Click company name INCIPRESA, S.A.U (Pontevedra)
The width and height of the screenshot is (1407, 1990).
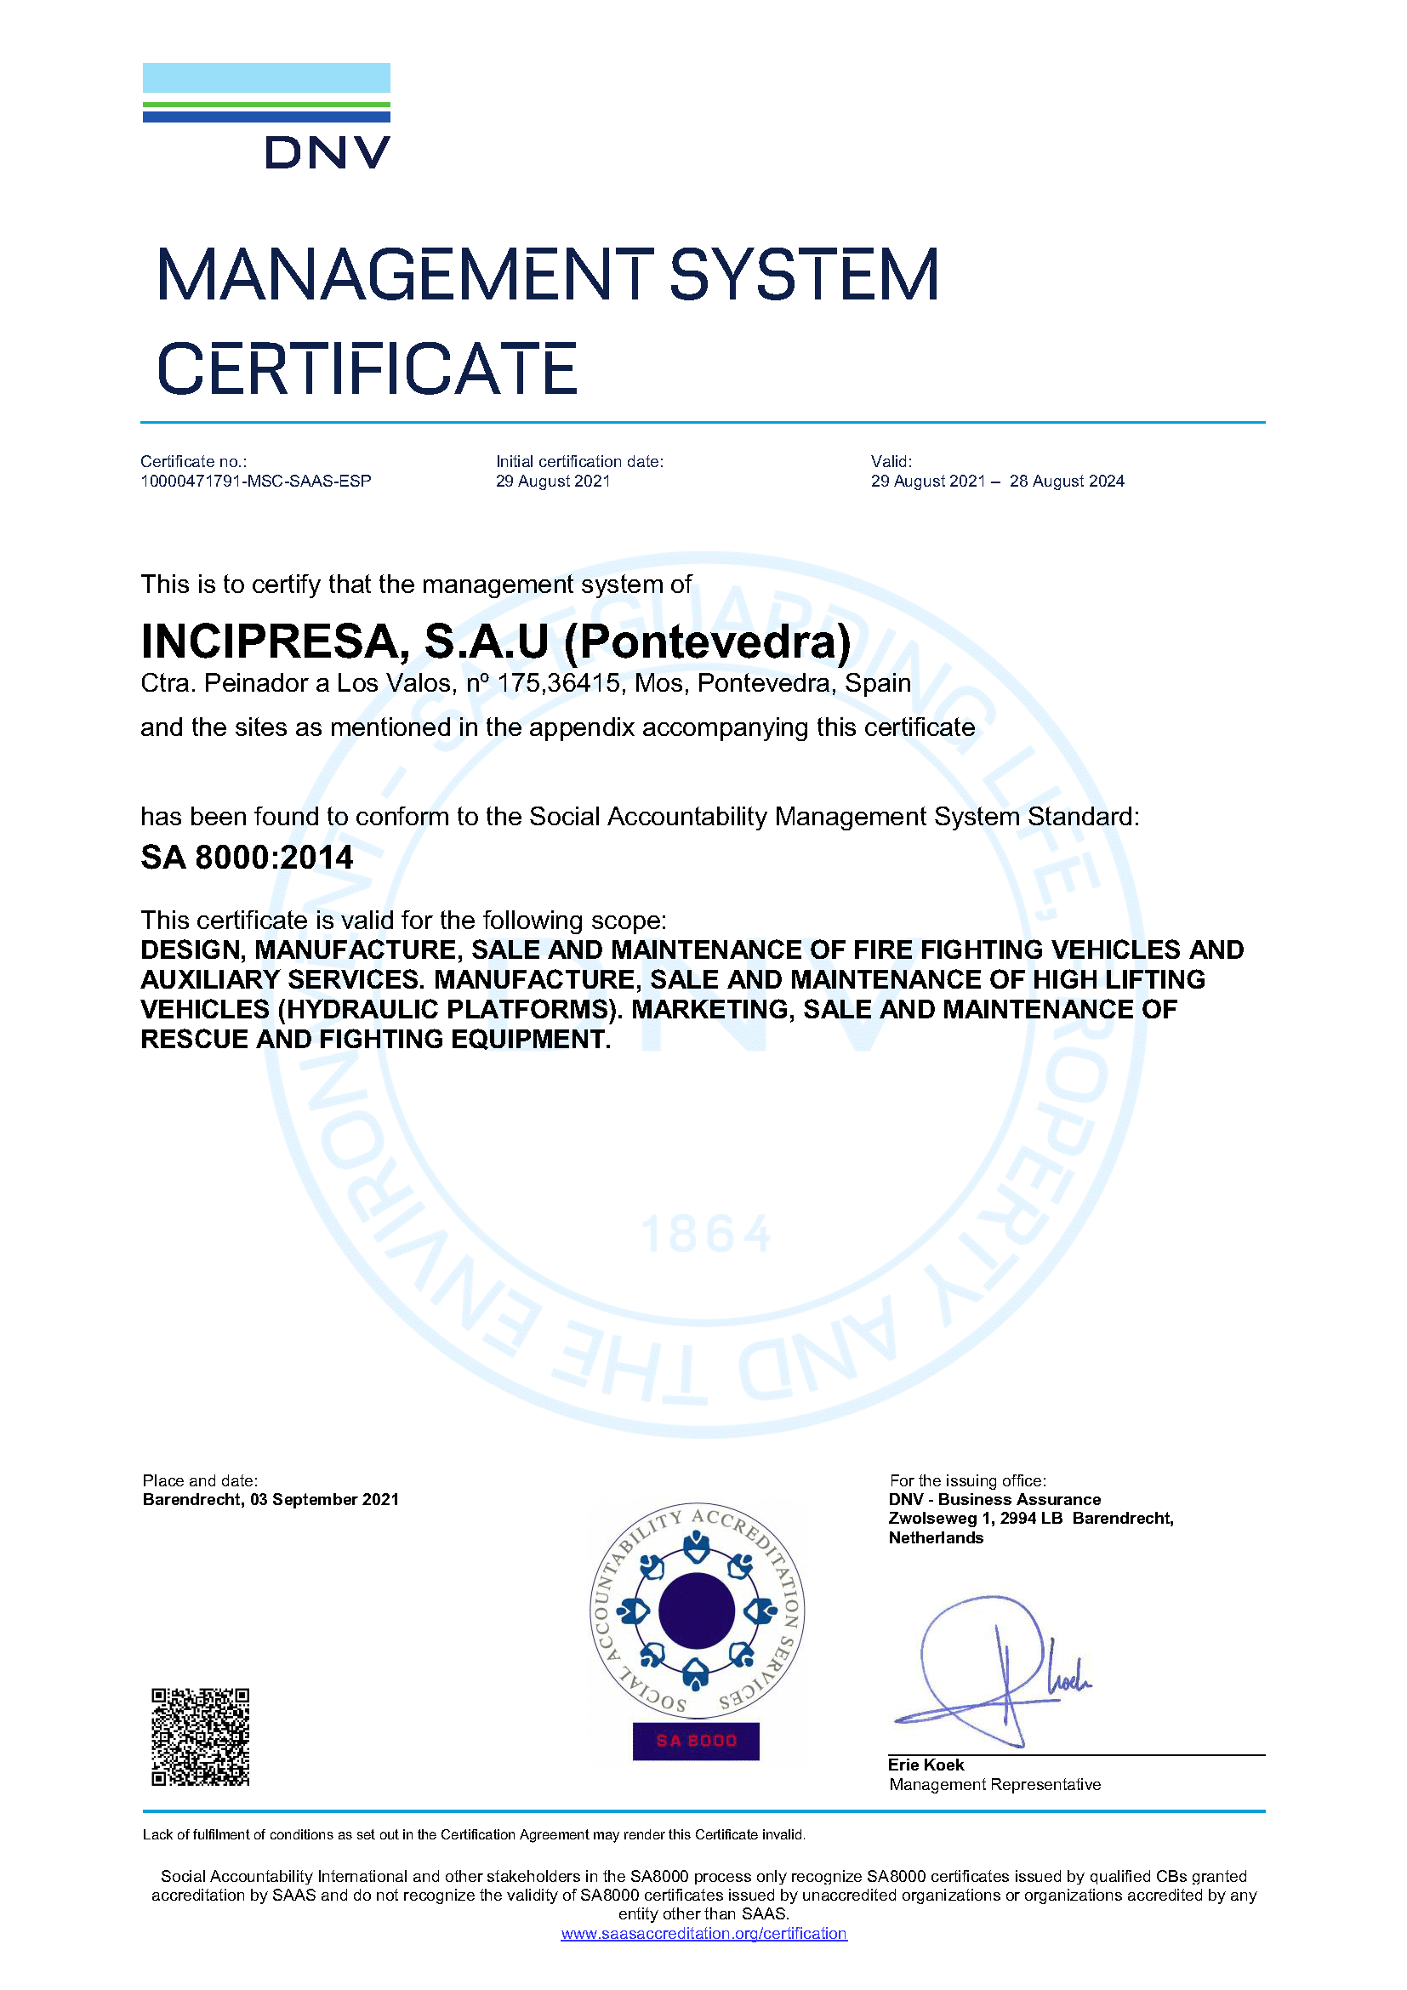(496, 641)
